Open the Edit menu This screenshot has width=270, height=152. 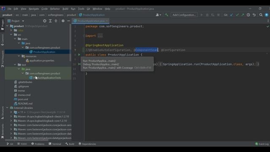tap(16, 9)
